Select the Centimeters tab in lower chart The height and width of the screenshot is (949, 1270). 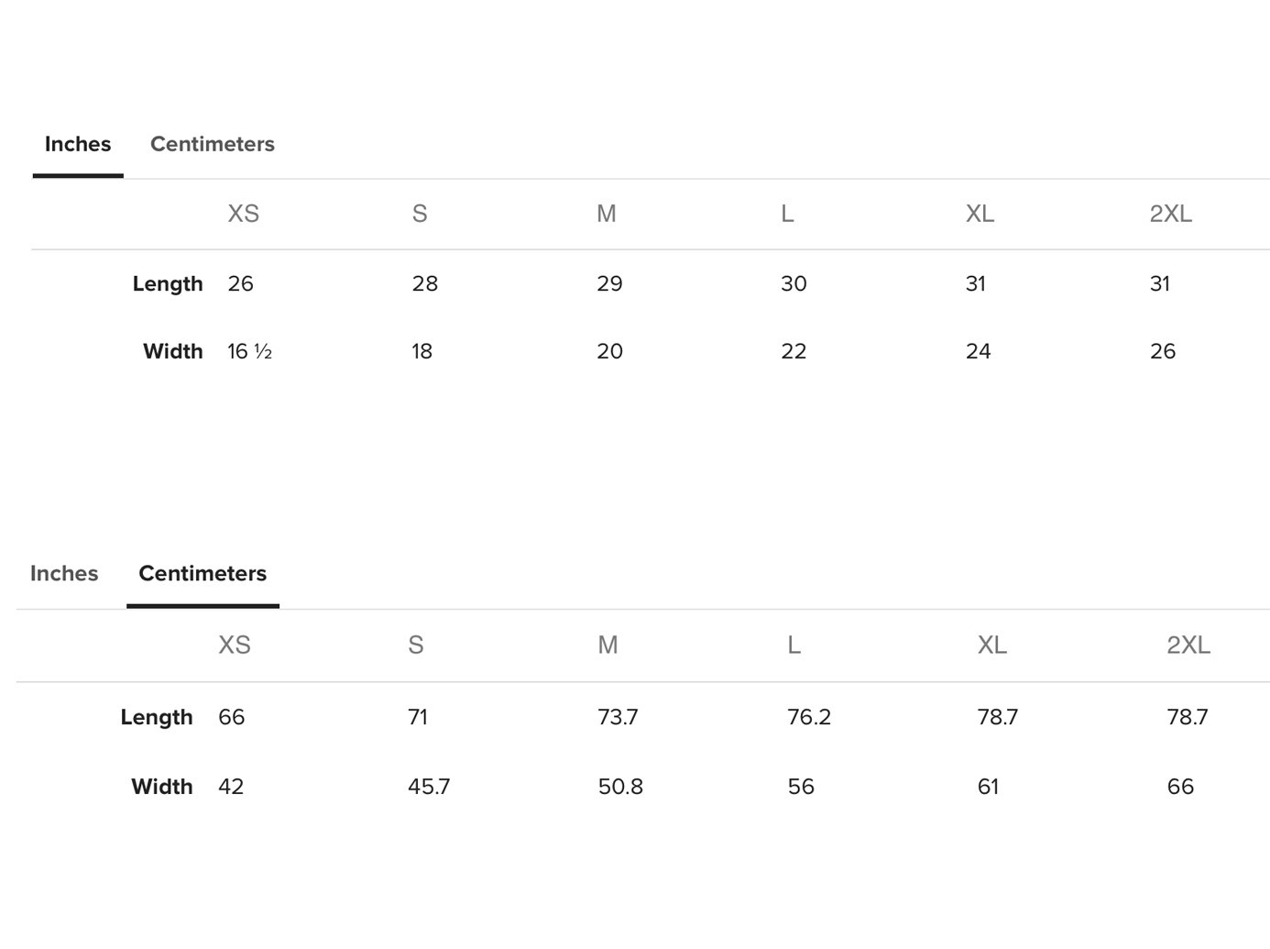tap(203, 573)
